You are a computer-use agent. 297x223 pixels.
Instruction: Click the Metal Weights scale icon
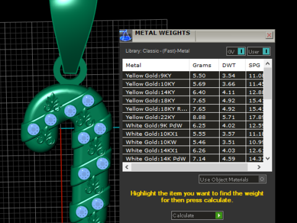(x=126, y=35)
